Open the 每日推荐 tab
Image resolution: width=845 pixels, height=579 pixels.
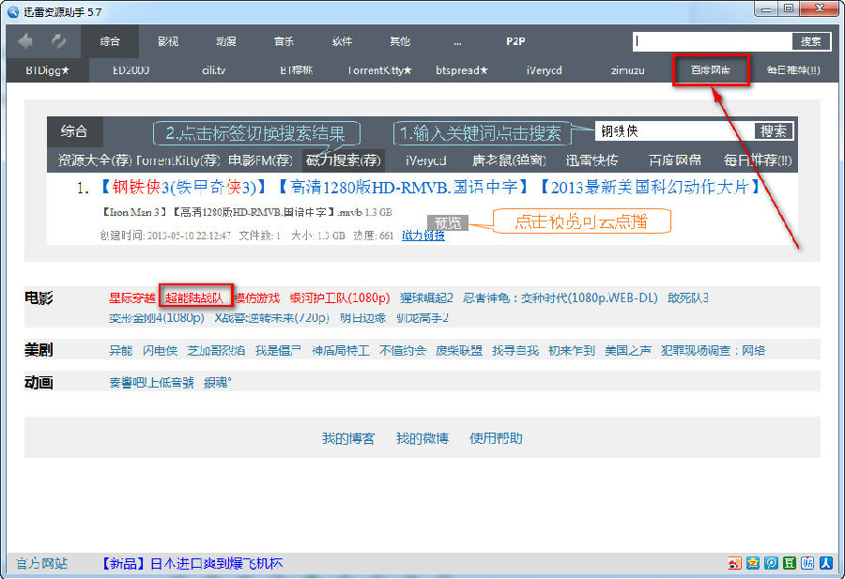[x=793, y=70]
